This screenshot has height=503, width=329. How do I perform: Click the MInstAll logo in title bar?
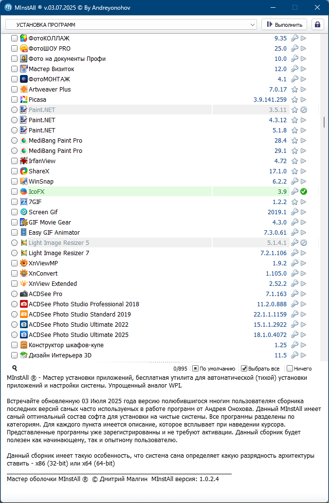coord(8,7)
